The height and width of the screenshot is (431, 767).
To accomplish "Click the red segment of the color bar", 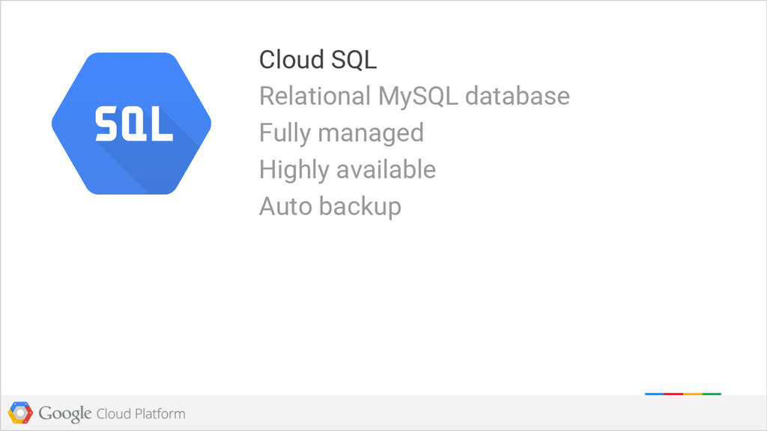I will point(673,394).
